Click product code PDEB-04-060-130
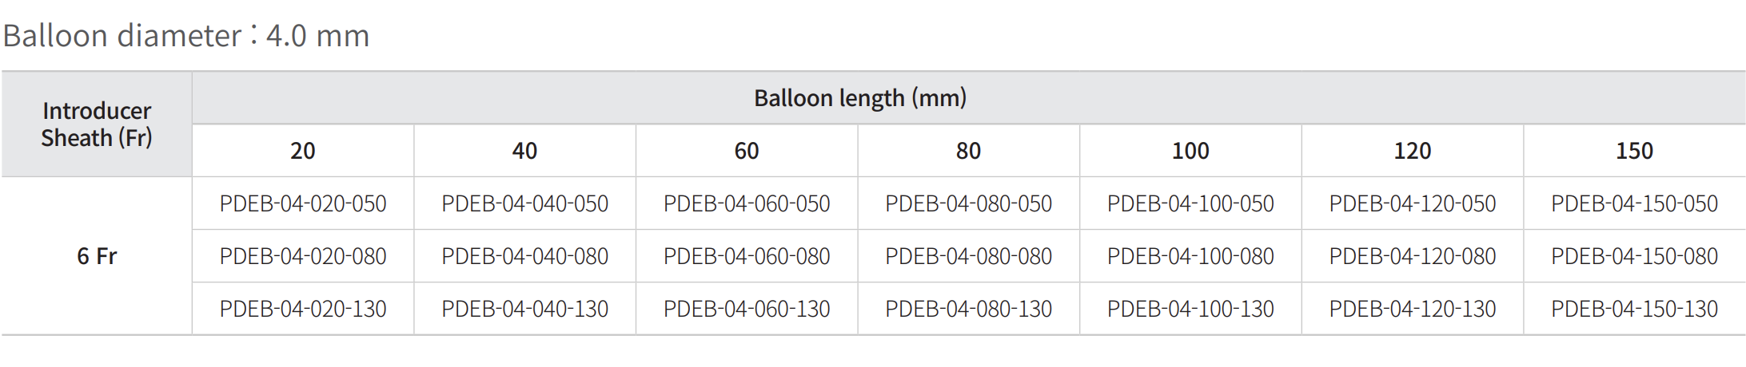1746x367 pixels. point(747,309)
